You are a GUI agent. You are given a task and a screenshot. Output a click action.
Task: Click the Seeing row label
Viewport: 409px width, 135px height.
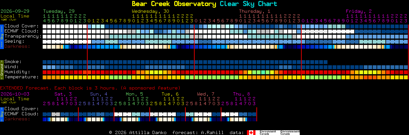(14, 41)
